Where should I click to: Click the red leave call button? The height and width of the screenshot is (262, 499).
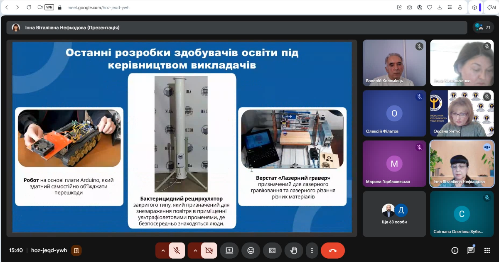point(332,250)
